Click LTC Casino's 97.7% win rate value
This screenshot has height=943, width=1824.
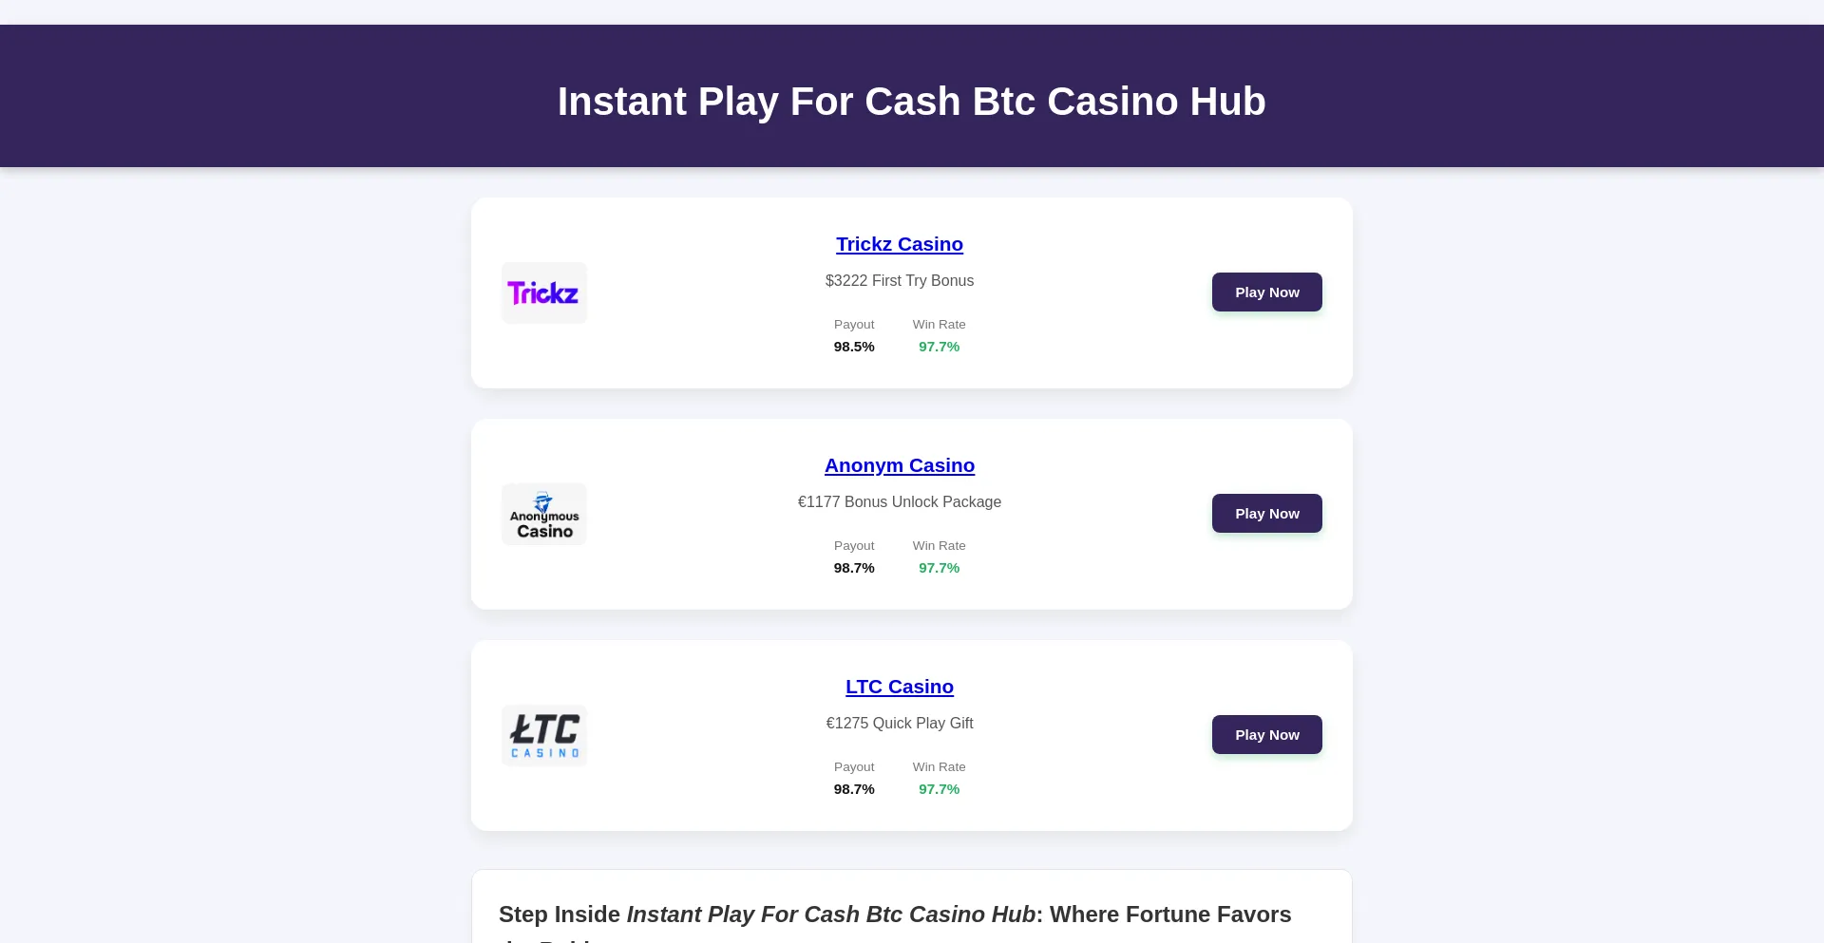(x=939, y=789)
